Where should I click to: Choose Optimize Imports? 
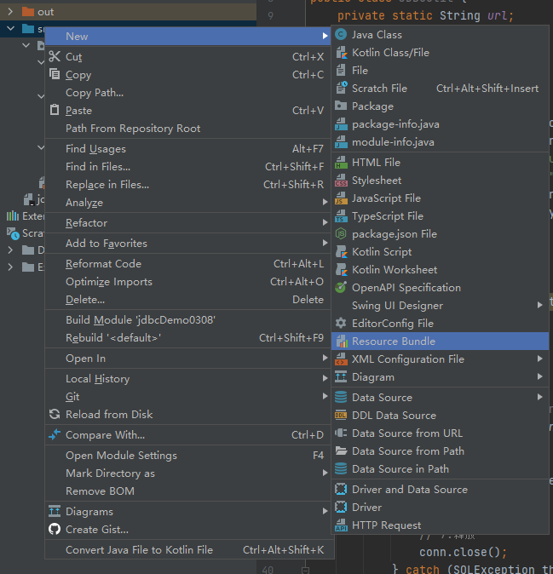pos(187,282)
